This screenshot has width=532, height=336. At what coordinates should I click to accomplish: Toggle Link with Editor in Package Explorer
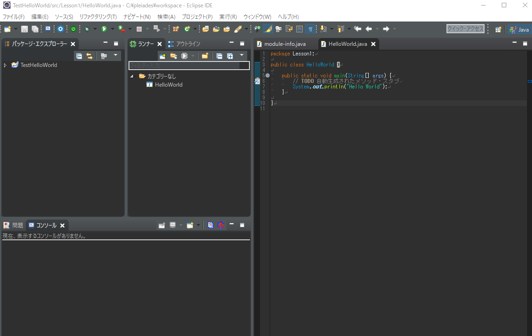click(89, 56)
